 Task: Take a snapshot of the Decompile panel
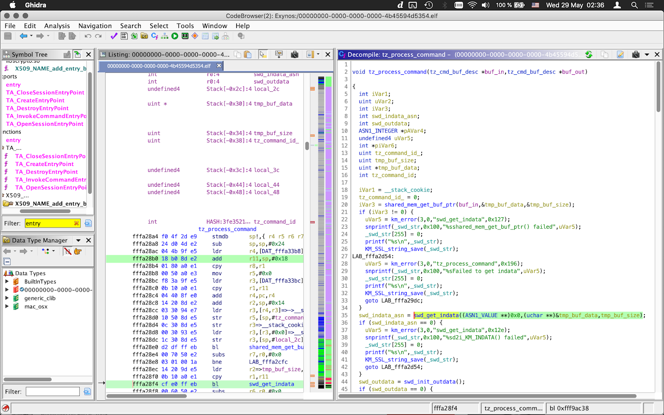[635, 54]
